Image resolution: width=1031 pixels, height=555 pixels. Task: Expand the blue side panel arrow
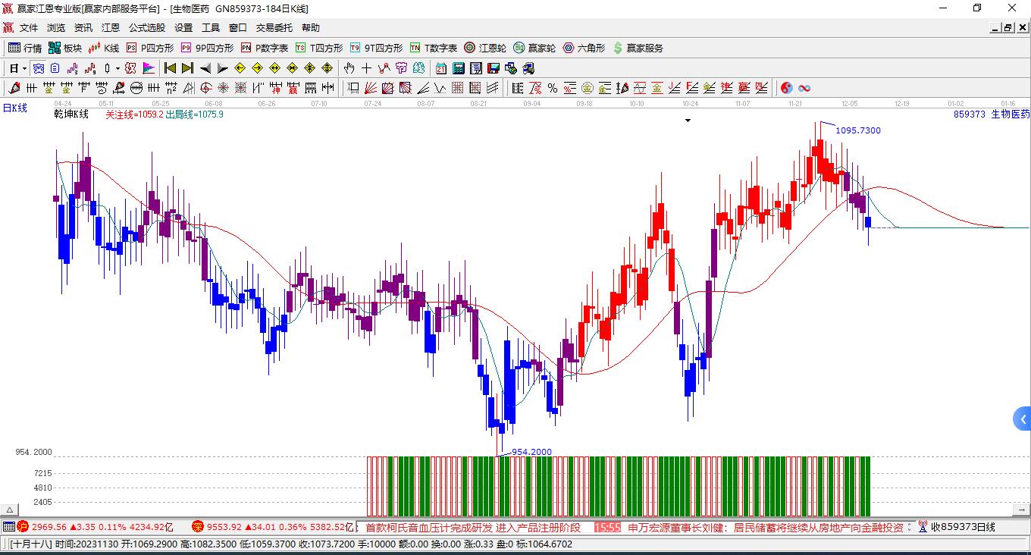(1022, 419)
